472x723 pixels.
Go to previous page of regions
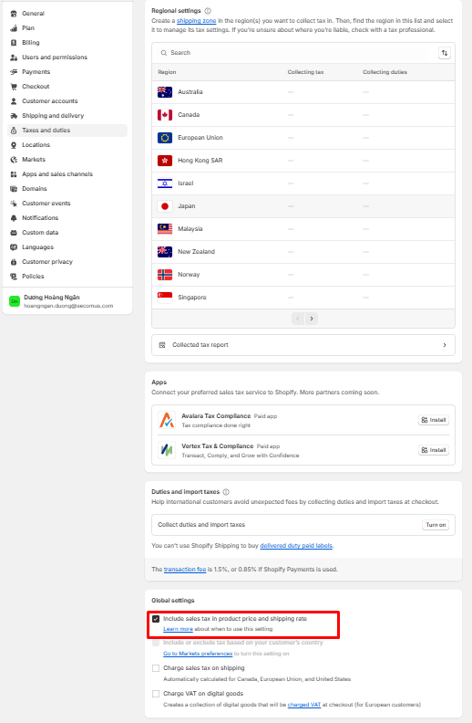298,319
